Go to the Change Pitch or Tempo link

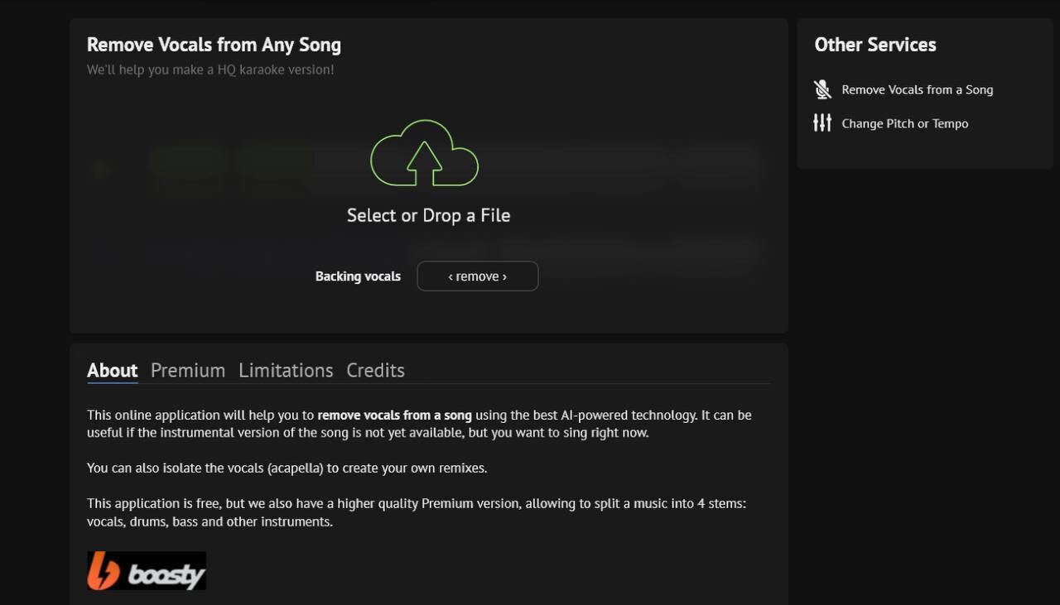click(904, 123)
